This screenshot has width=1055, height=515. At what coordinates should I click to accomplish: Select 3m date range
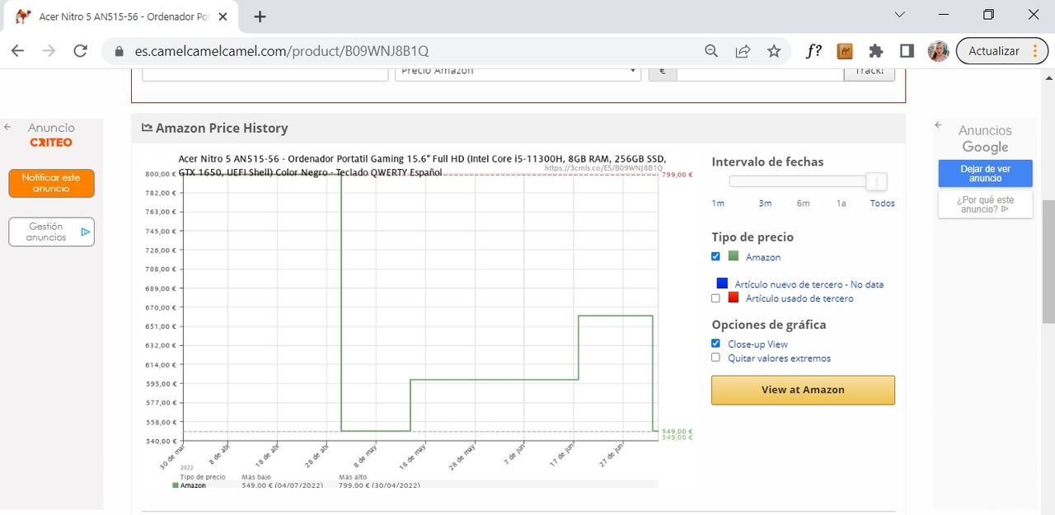765,204
